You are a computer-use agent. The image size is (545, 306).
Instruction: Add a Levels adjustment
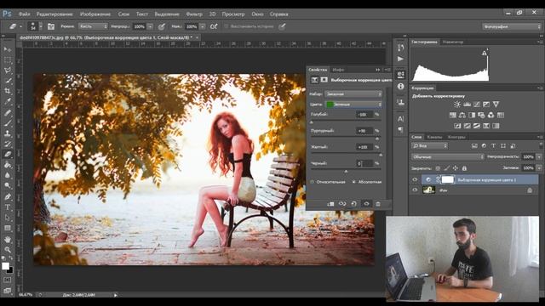click(467, 104)
